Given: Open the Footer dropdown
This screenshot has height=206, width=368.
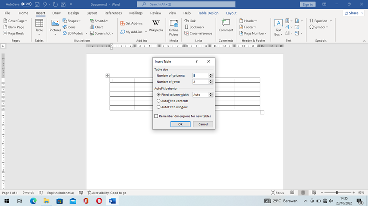Looking at the screenshot, I should point(248,27).
